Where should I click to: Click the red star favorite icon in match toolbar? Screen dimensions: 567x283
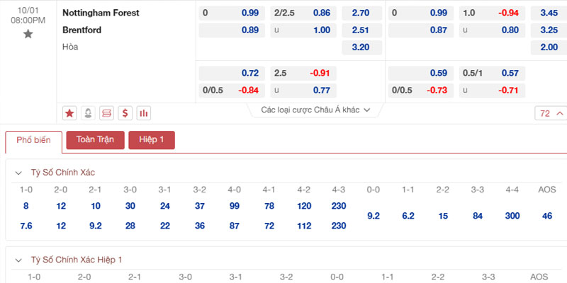click(x=69, y=113)
